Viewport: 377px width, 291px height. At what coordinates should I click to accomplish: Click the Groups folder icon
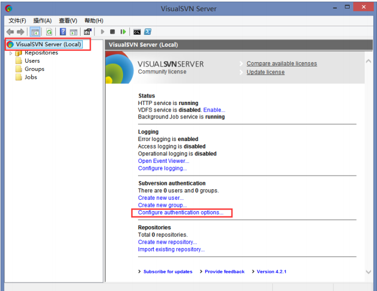19,69
